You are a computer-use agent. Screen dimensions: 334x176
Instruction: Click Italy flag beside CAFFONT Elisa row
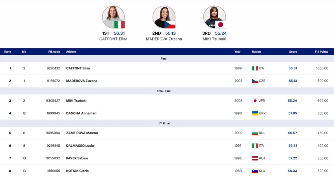255,68
